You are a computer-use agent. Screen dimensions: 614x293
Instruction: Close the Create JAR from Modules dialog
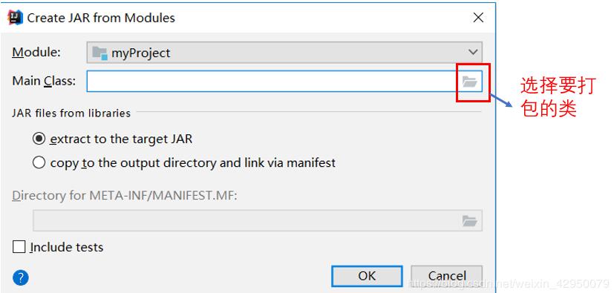pos(478,18)
